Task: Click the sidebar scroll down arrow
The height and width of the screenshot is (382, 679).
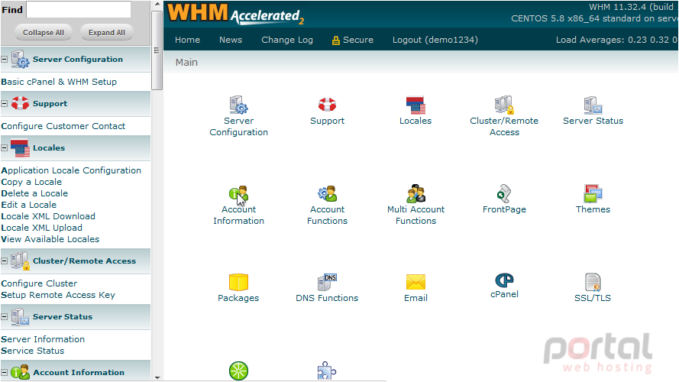Action: 157,377
